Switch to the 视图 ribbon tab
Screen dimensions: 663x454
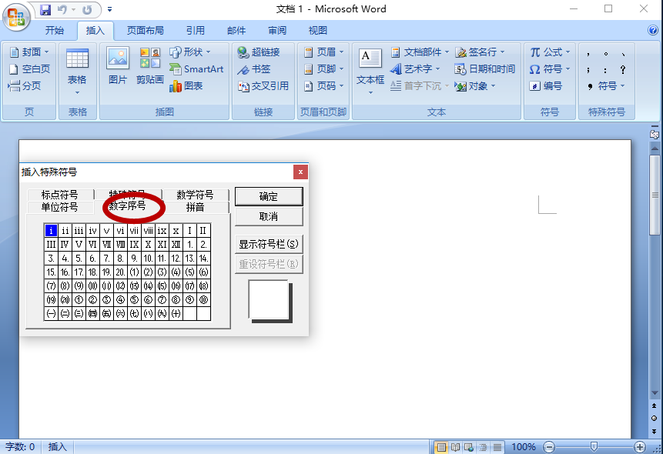(x=317, y=31)
